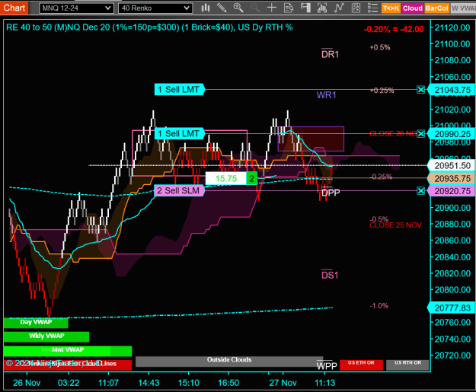Viewport: 476px width, 392px height.
Task: Toggle the Outside Clouds button
Action: click(x=229, y=362)
